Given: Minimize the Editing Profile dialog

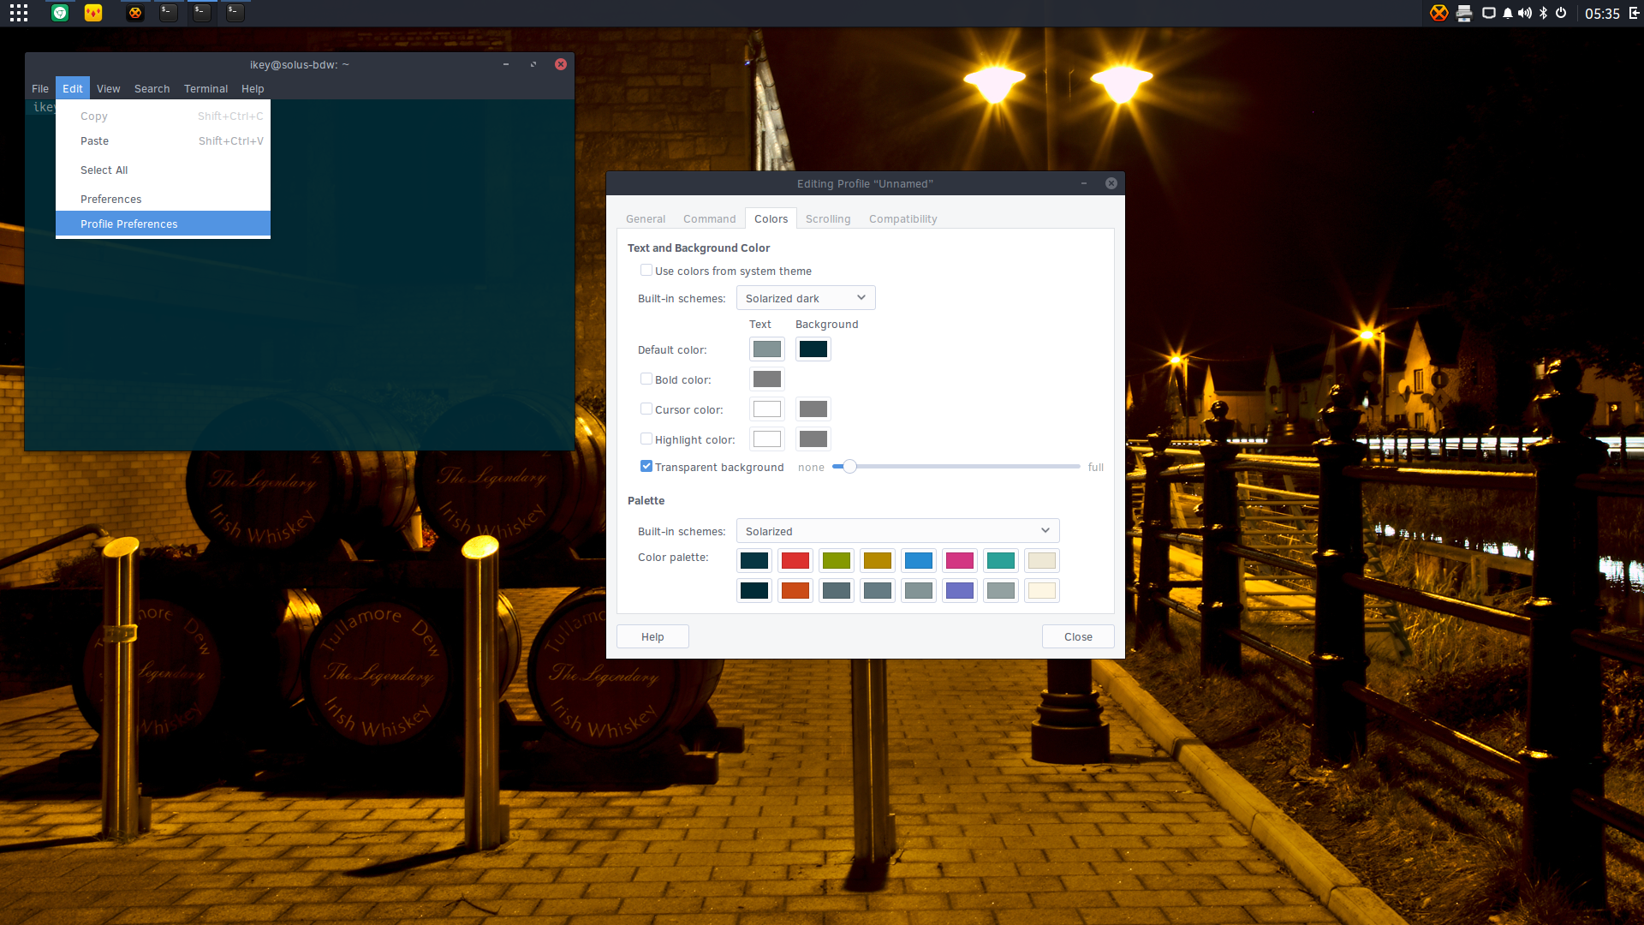Looking at the screenshot, I should (x=1084, y=183).
